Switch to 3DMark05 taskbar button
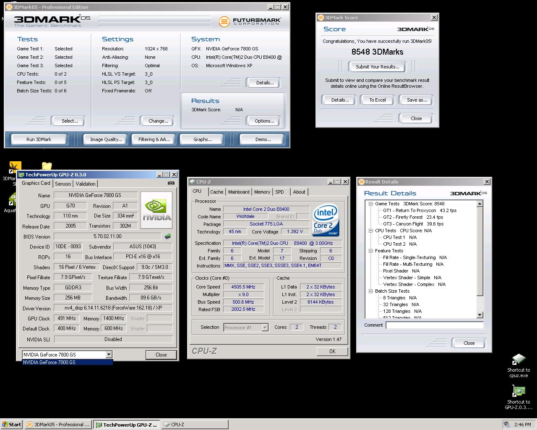The image size is (537, 430). coord(58,425)
